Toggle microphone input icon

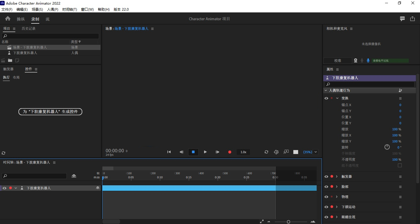[368, 61]
